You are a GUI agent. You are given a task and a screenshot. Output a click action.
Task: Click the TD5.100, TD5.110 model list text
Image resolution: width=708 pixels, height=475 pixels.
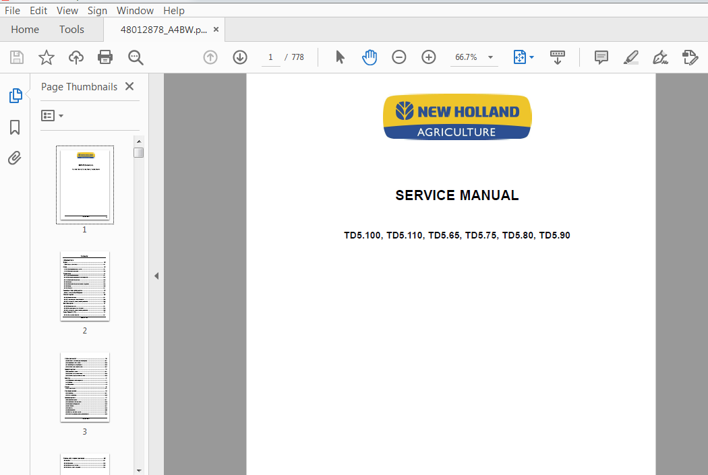pyautogui.click(x=457, y=235)
